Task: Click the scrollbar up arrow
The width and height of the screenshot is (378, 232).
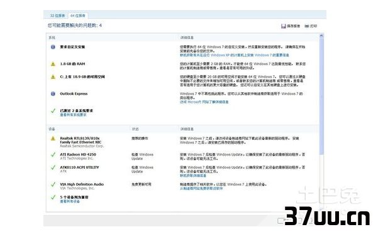Action: (x=321, y=36)
